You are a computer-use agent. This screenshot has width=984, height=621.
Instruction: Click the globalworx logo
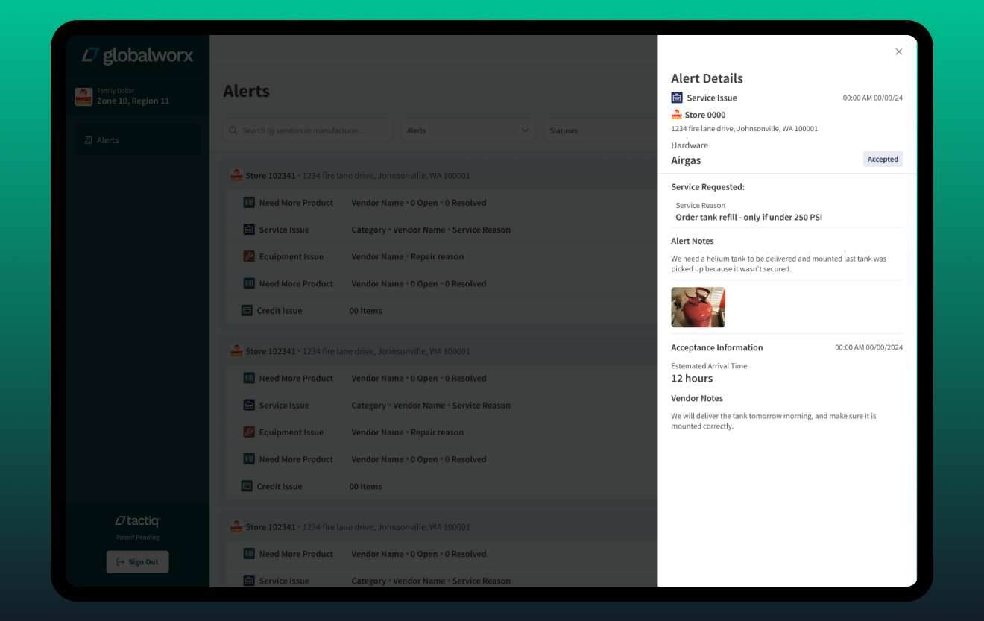137,55
